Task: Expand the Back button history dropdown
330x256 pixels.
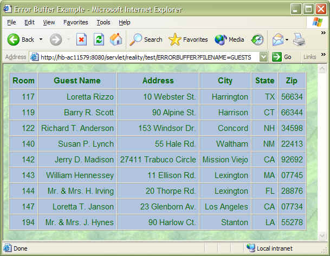Action: pyautogui.click(x=41, y=40)
